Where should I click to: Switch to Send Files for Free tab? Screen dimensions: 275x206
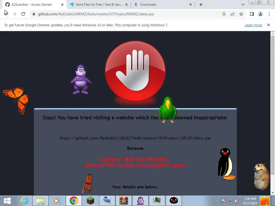[x=99, y=5]
